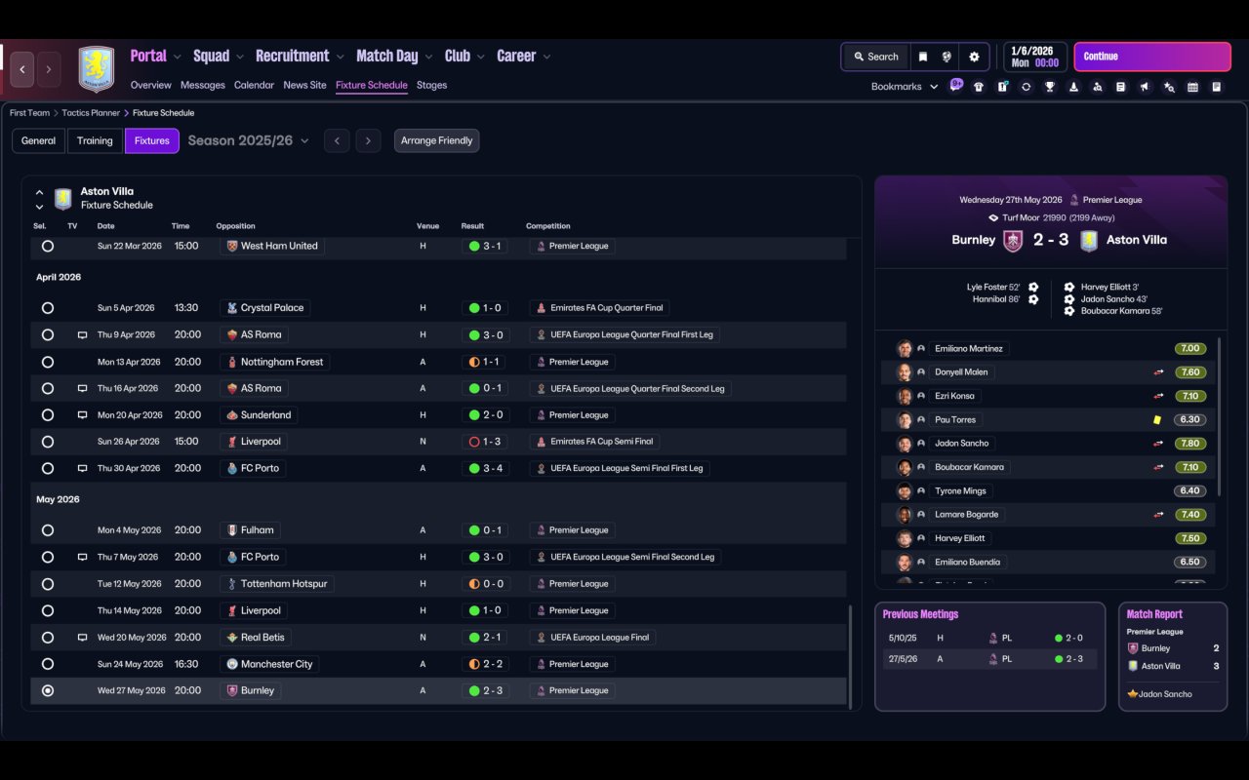This screenshot has height=780, width=1249.
Task: Click the megaphone icon in bookmarks bar
Action: point(1145,87)
